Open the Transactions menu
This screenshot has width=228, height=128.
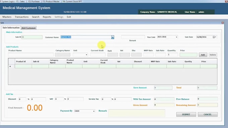click(x=22, y=17)
